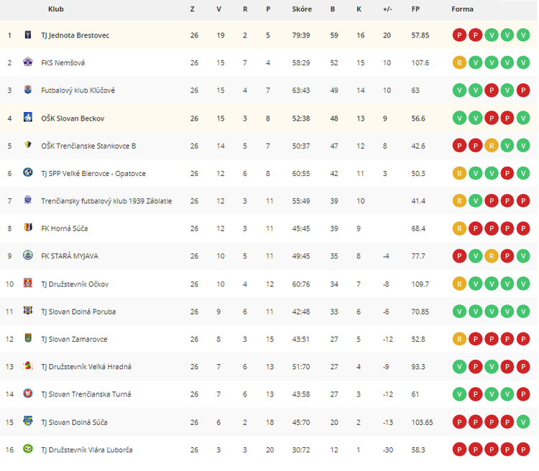
Task: Click the FKS Nemšová club crest
Action: [28, 62]
